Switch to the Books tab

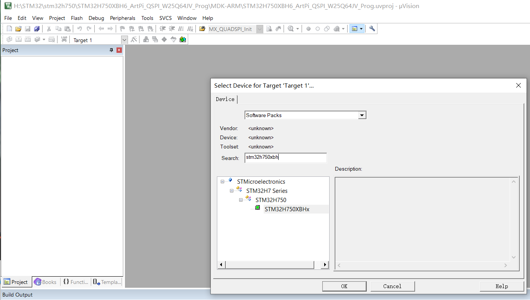pyautogui.click(x=45, y=282)
